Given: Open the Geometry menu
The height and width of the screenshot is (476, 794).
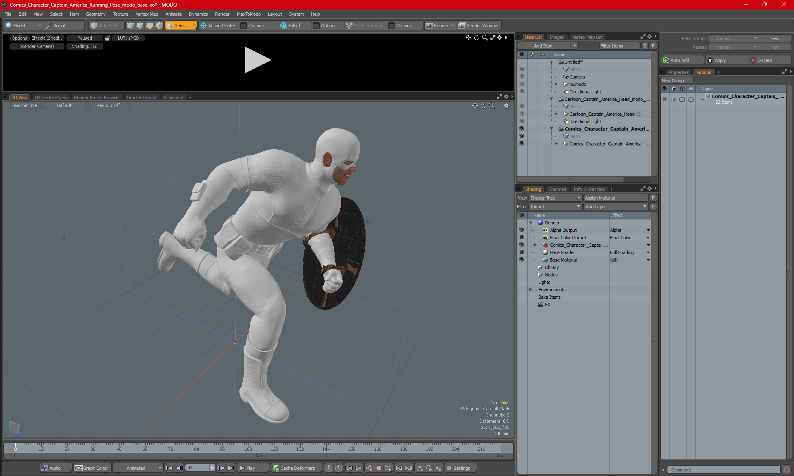Looking at the screenshot, I should click(96, 14).
